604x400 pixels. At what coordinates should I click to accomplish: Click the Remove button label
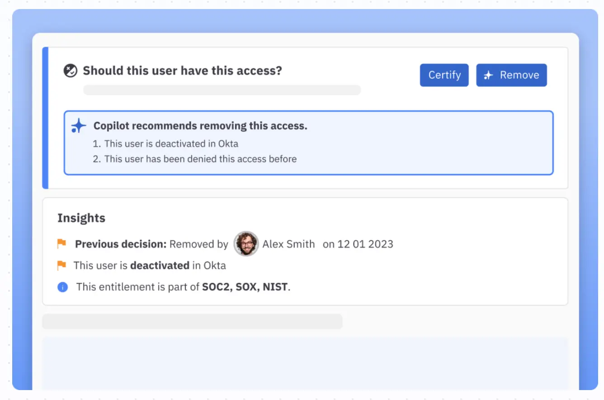[x=519, y=75]
